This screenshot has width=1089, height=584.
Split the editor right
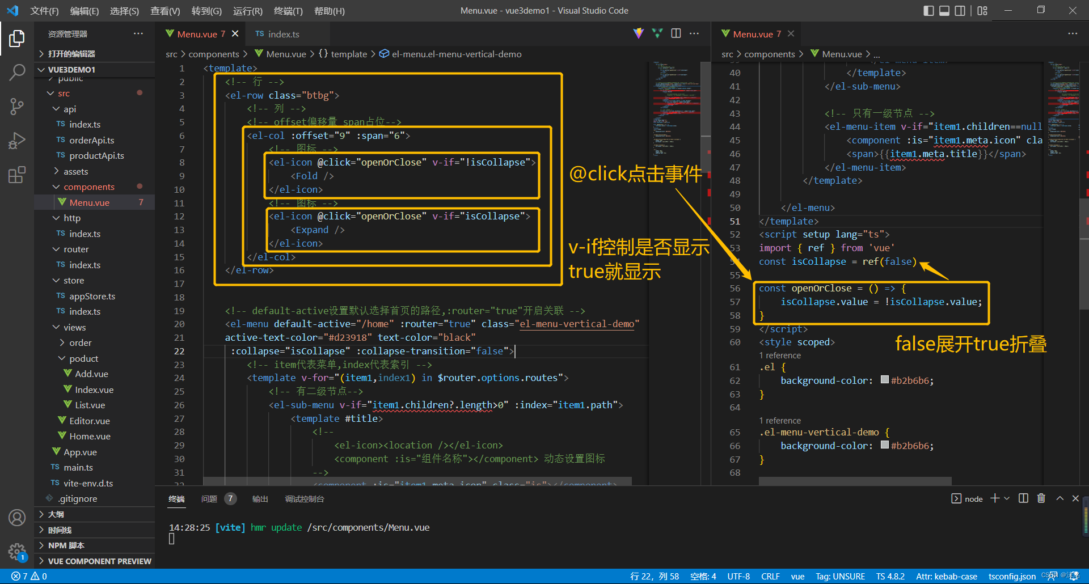point(676,33)
